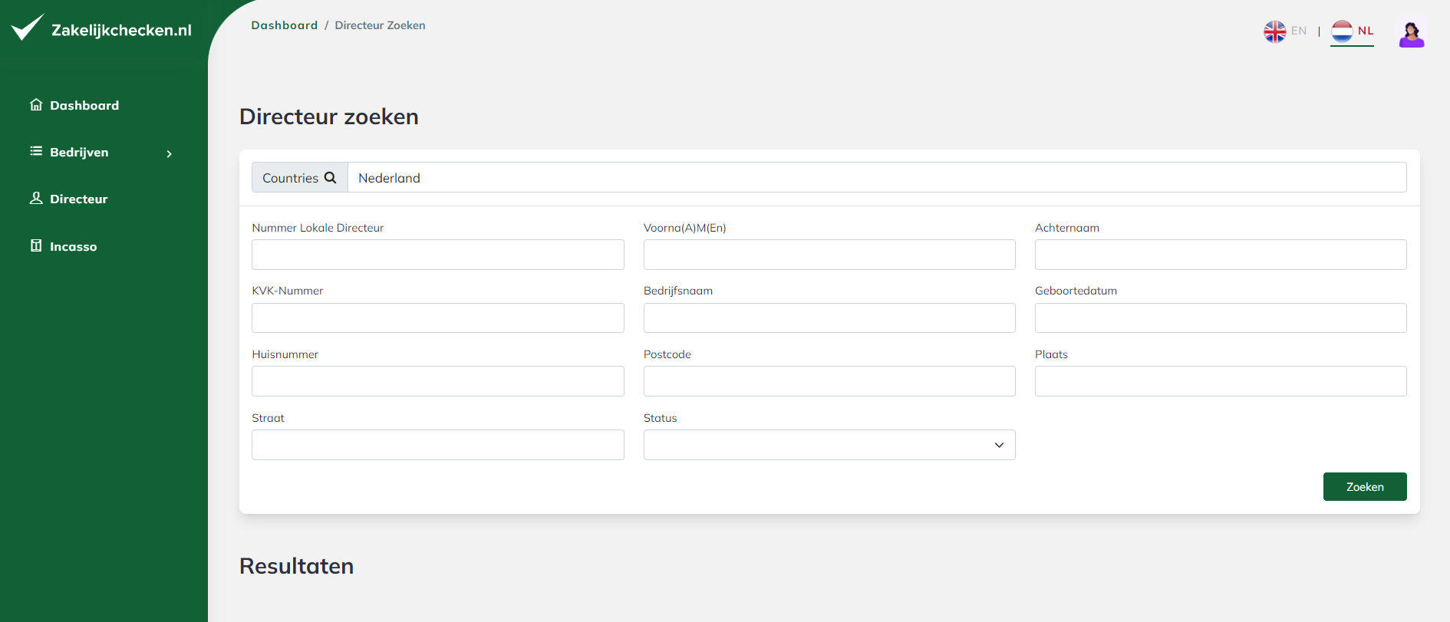Open the user avatar profile menu
The height and width of the screenshot is (622, 1450).
[x=1412, y=32]
